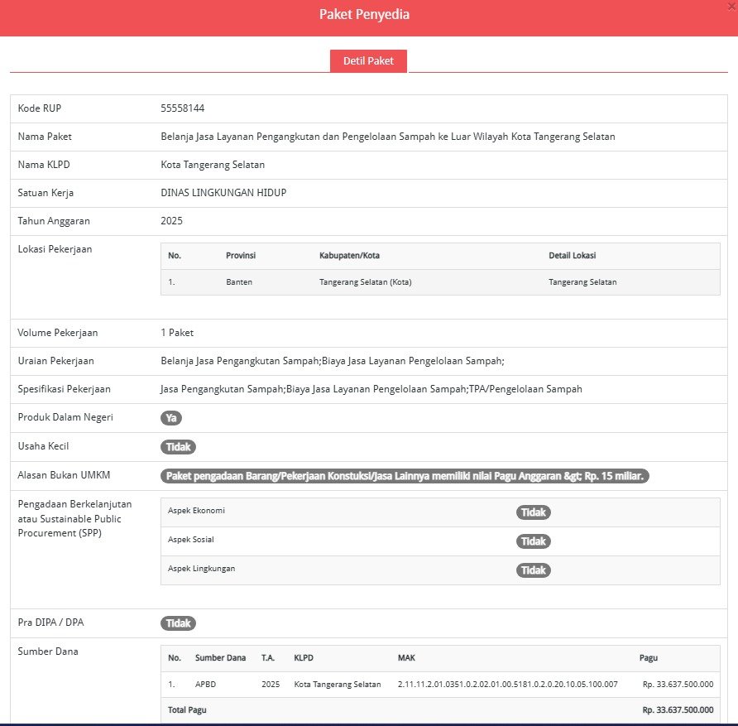Click the MAK code in the APBD row
Screen dimensions: 738x726
507,685
